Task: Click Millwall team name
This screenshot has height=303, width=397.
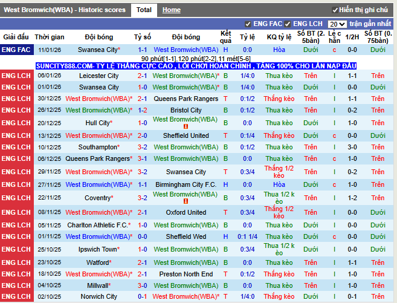Action: (x=99, y=285)
